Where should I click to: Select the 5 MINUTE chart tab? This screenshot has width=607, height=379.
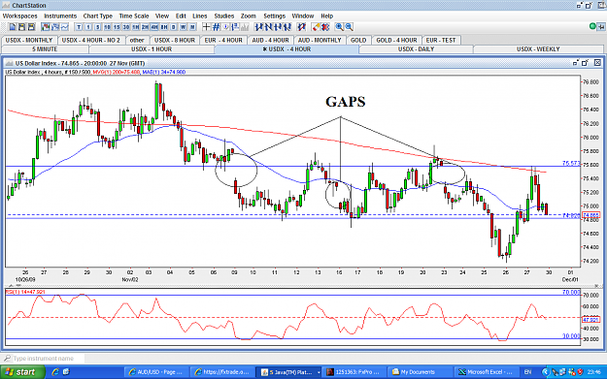(x=45, y=49)
